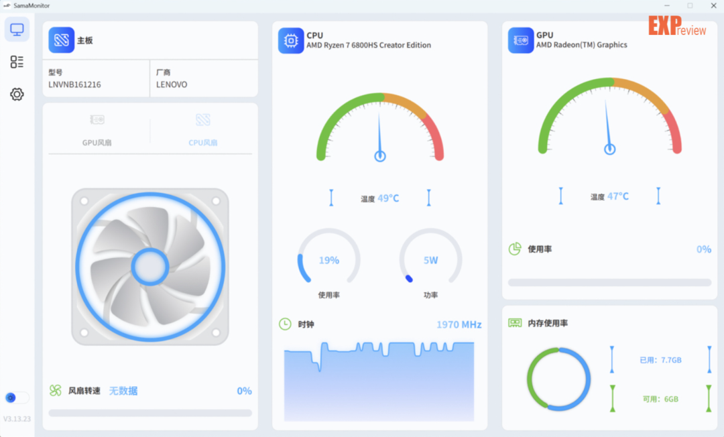Click the 风扇转速 fan icon
This screenshot has width=724, height=437.
tap(56, 390)
